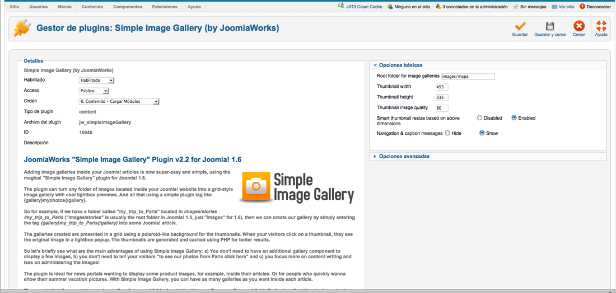Click the conectados en la administración icon
Image resolution: width=616 pixels, height=293 pixels.
[438, 6]
